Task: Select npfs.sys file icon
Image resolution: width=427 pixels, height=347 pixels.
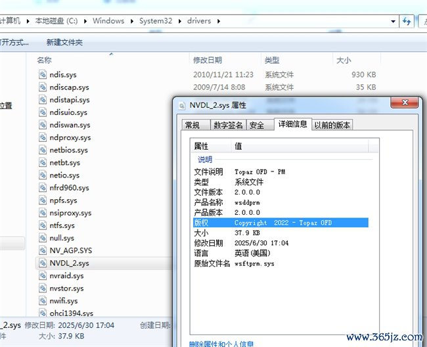Action: click(x=43, y=200)
